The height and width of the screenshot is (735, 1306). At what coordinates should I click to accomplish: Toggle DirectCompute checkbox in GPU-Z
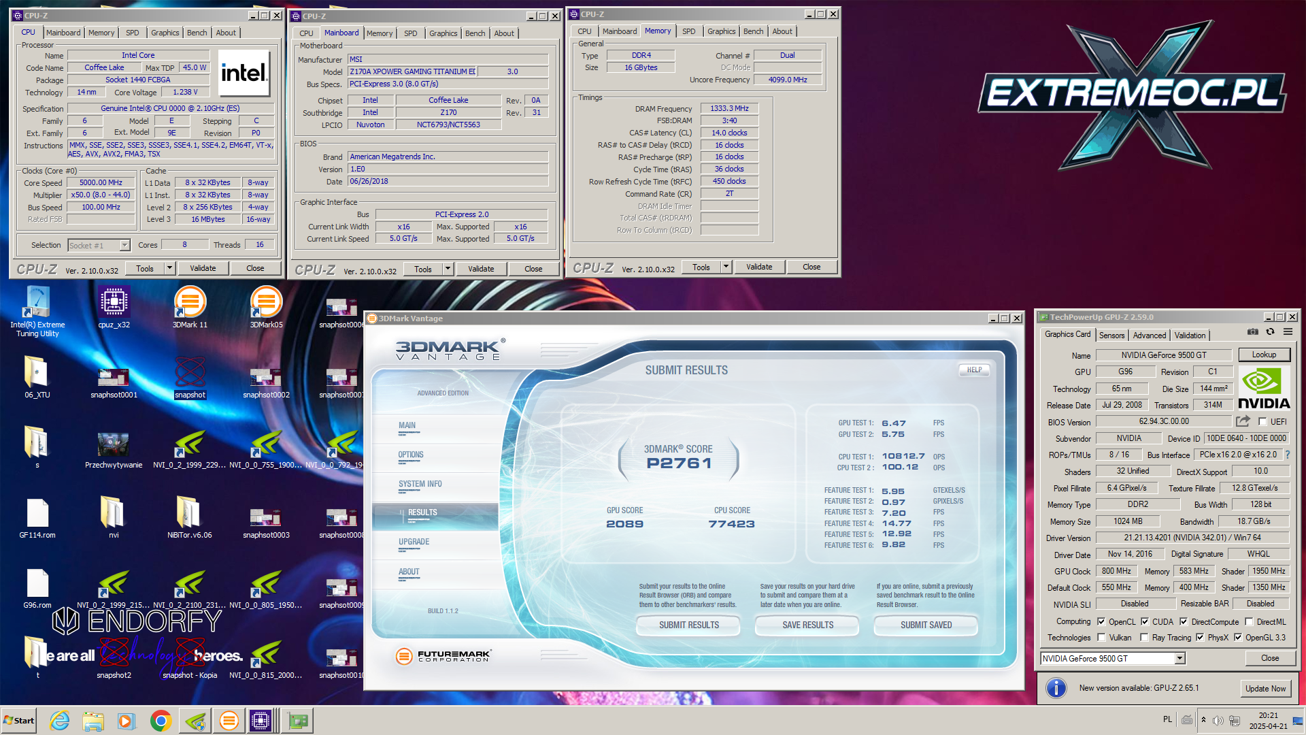coord(1184,621)
